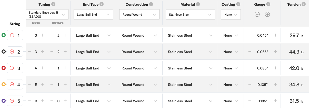309x112 pixels.
Task: Delete string 5 using its remove icon
Action: tap(12, 101)
